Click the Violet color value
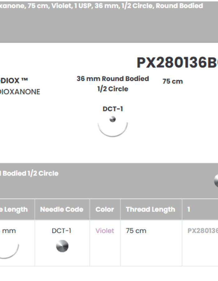 105,231
